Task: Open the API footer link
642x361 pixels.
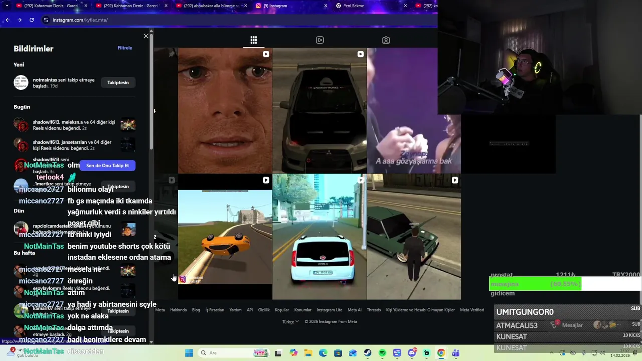Action: pyautogui.click(x=250, y=310)
